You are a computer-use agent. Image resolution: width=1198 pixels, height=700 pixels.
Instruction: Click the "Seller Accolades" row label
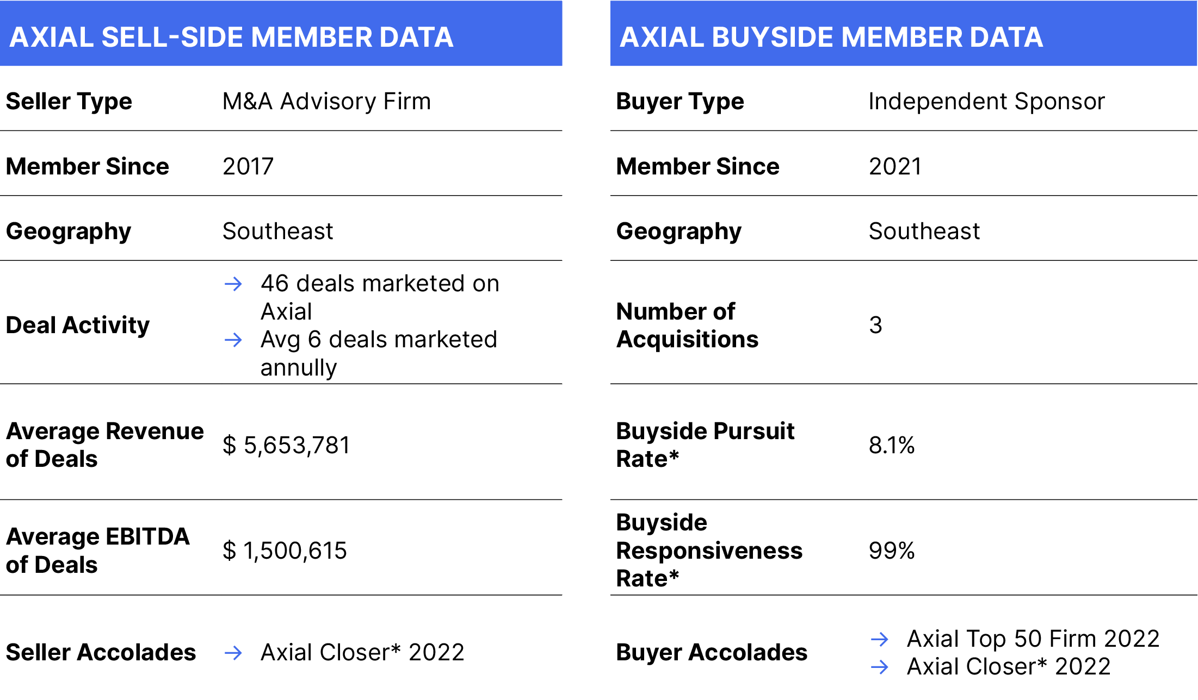pyautogui.click(x=101, y=652)
